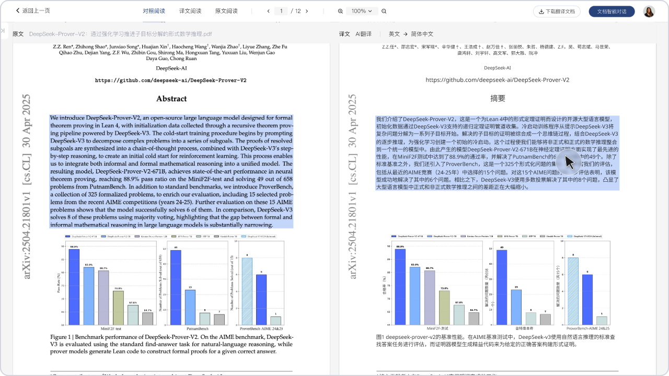Open 文档智能对话 chat button

612,11
